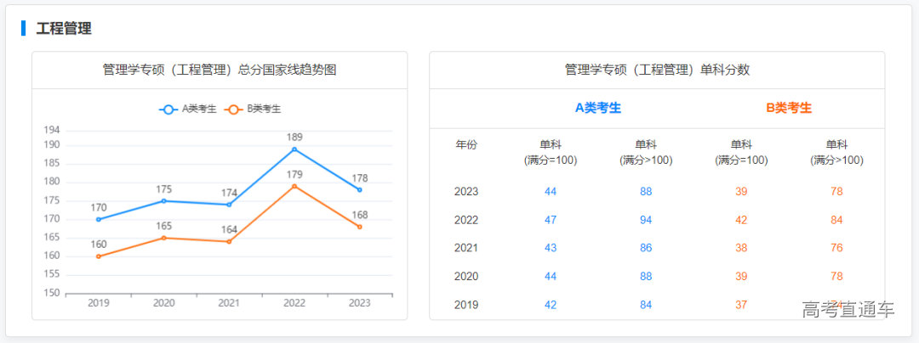Click the 总分国家线趋势图 chart title

coord(220,70)
